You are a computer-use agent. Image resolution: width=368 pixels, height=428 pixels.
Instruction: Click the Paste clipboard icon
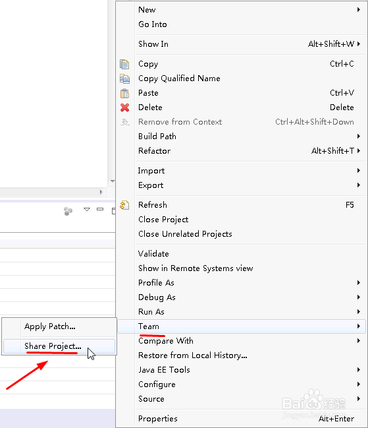[x=124, y=93]
